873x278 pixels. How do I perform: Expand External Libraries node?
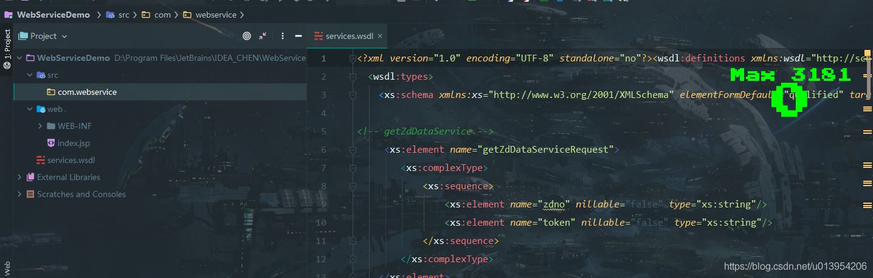19,177
